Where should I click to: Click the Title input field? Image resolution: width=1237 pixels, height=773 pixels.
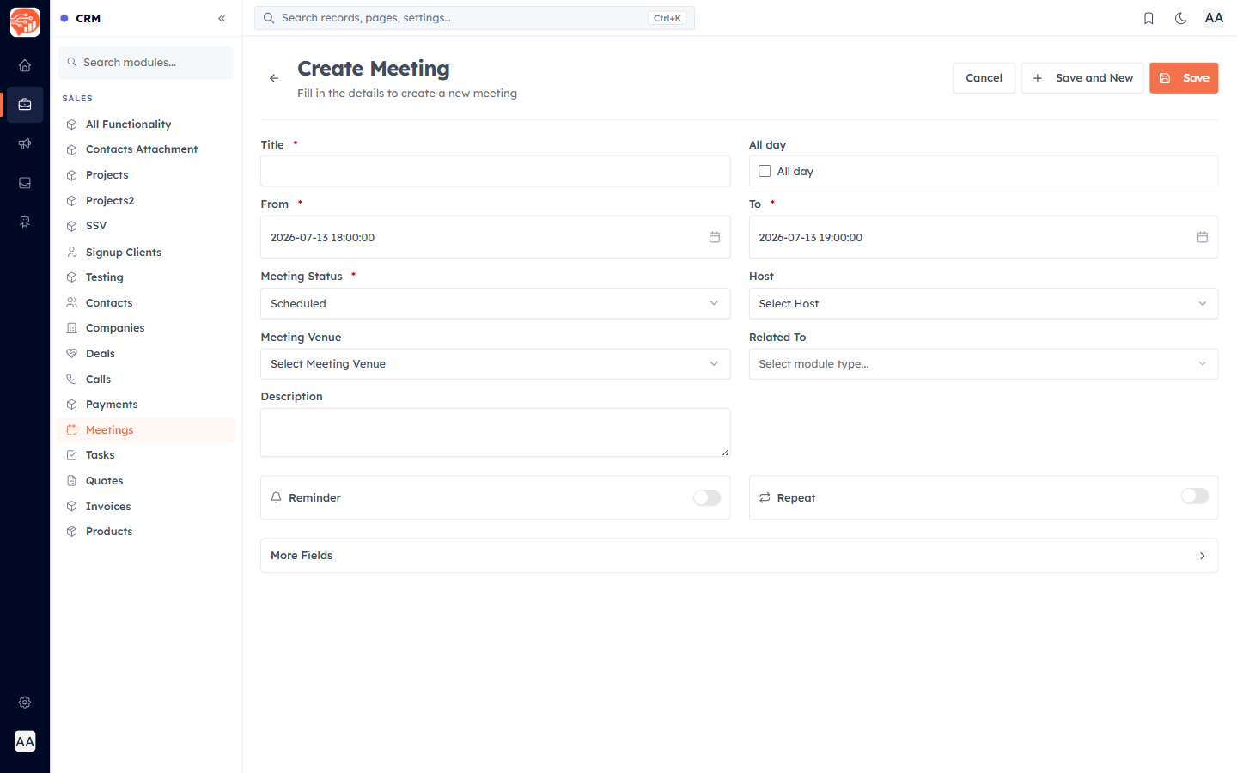(x=496, y=171)
